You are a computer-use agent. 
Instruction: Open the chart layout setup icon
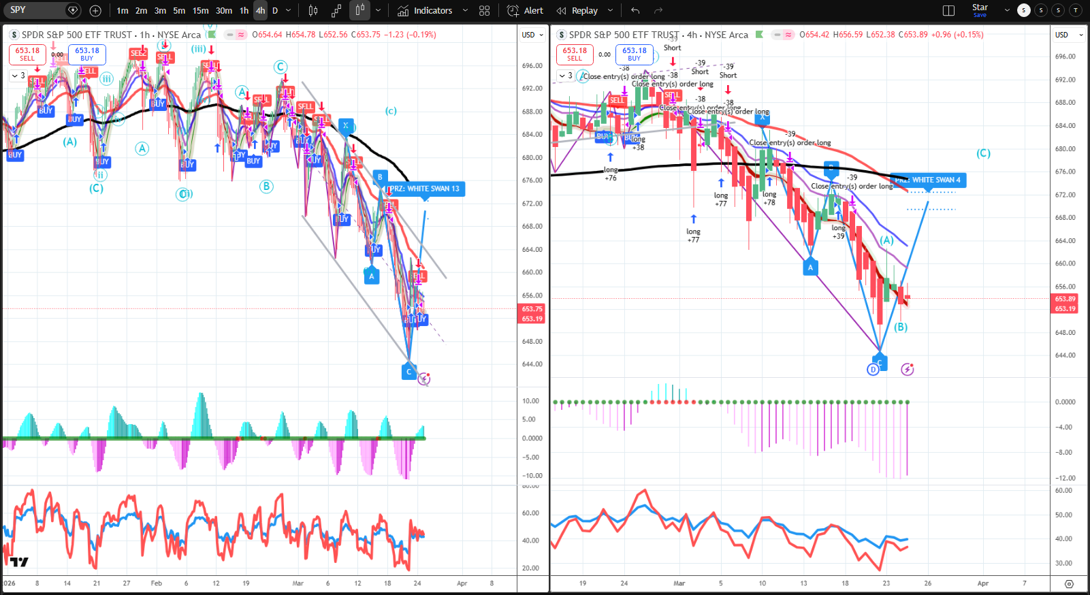pos(948,10)
